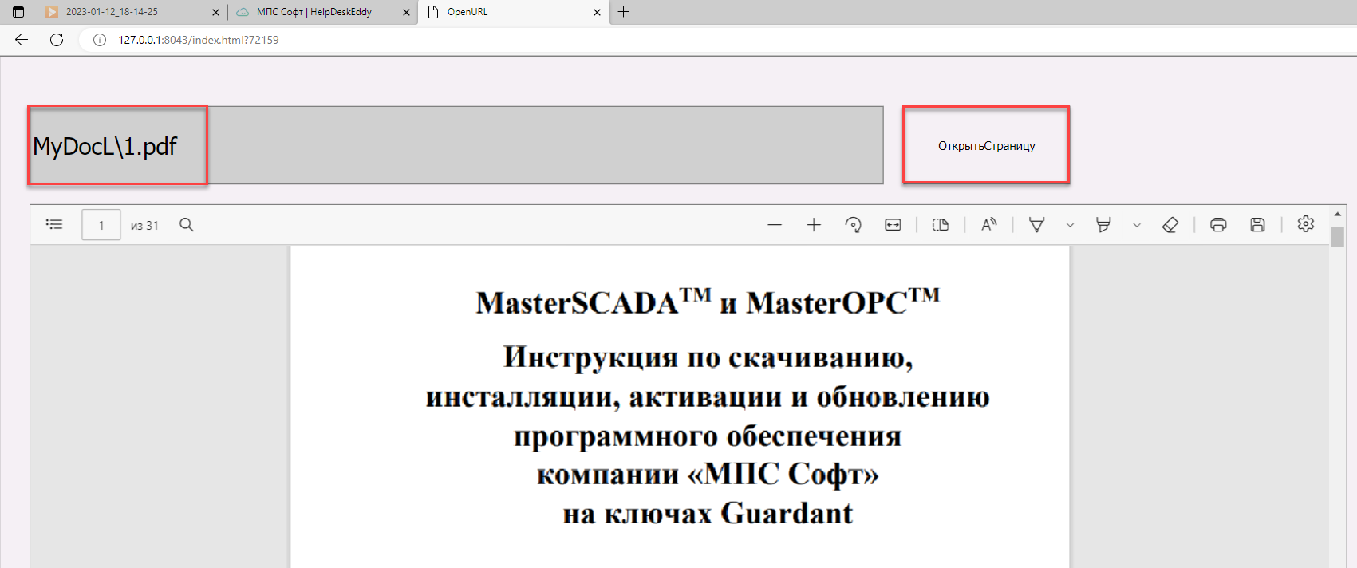Expand the Draw tool options arrow
1357x568 pixels.
pyautogui.click(x=1070, y=226)
